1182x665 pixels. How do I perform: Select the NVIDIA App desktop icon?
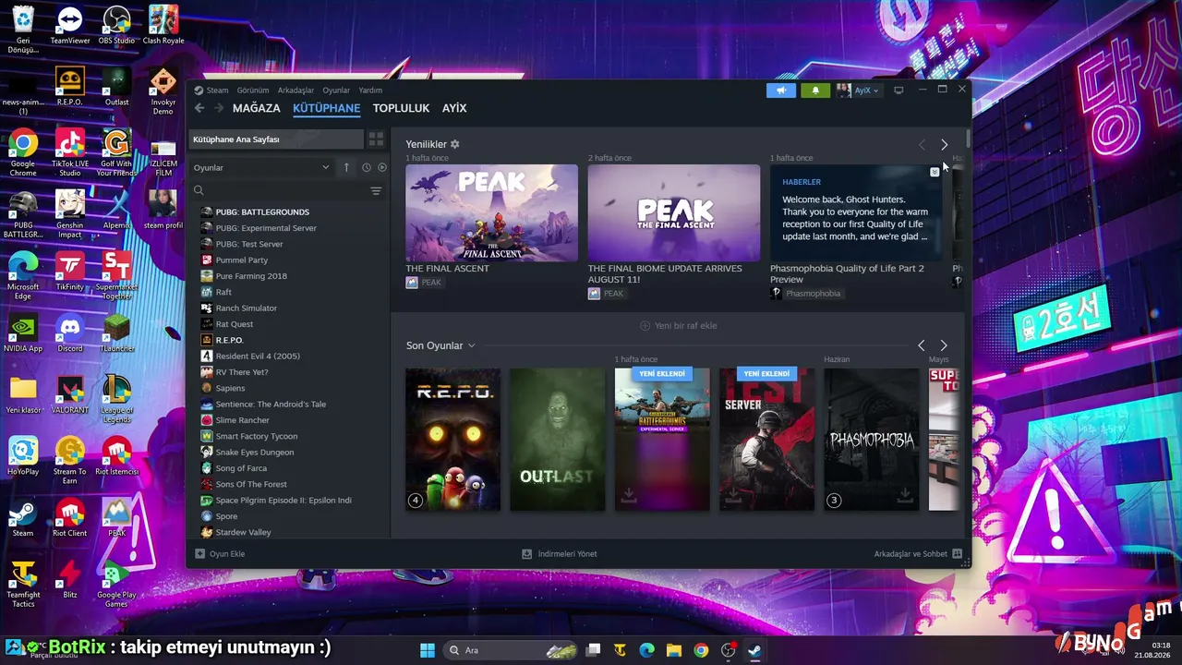[23, 334]
